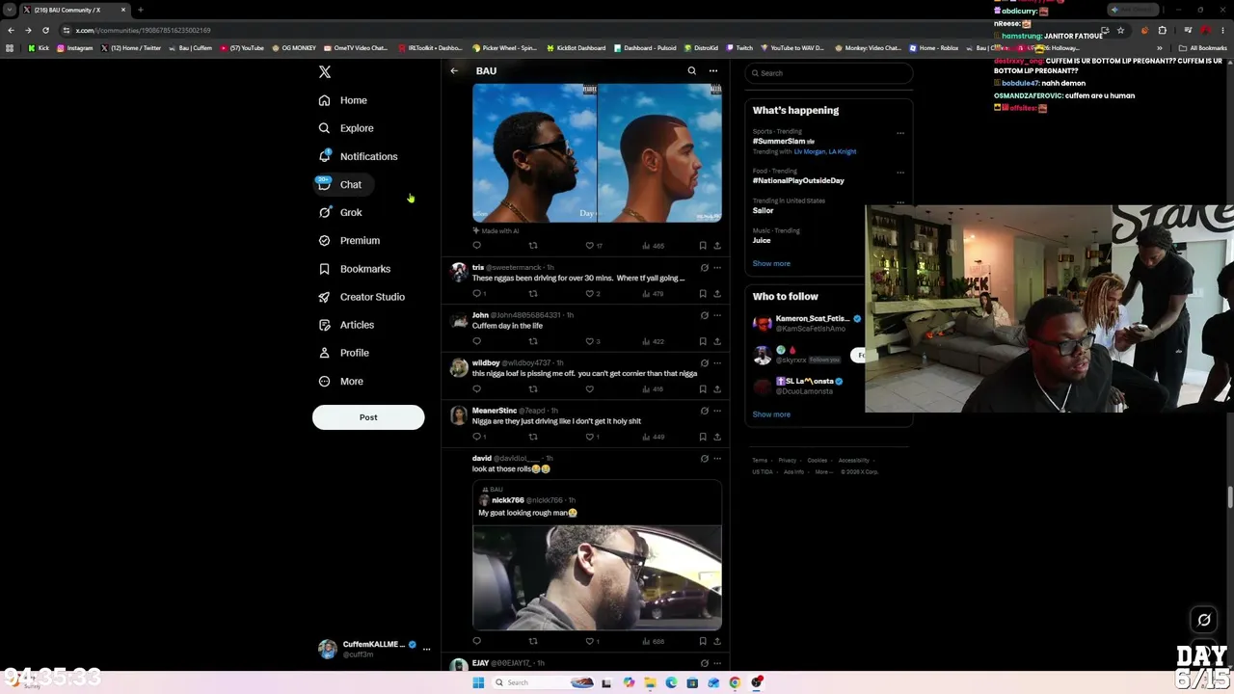Like John's 'Cuffem day in the life' post
1234x694 pixels.
click(x=590, y=341)
